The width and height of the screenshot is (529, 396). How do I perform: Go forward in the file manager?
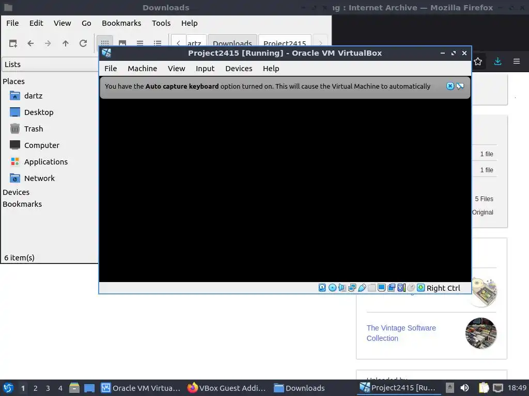coord(48,43)
